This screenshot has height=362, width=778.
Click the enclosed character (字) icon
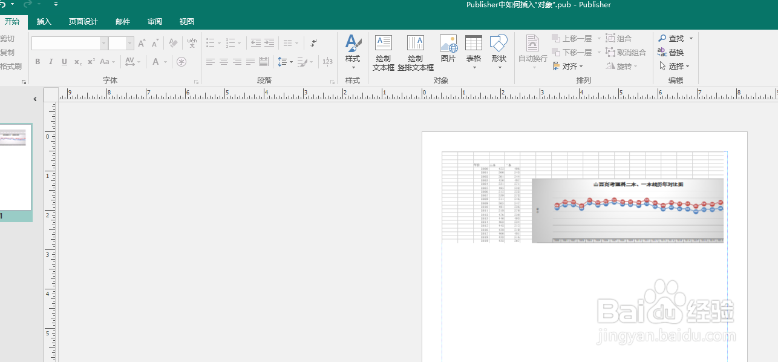tap(181, 62)
